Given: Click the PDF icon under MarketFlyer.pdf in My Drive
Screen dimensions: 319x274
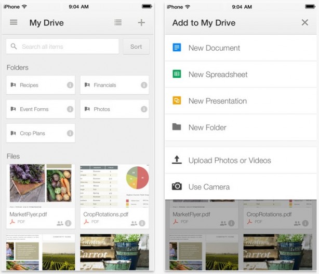Looking at the screenshot, I should (12, 222).
